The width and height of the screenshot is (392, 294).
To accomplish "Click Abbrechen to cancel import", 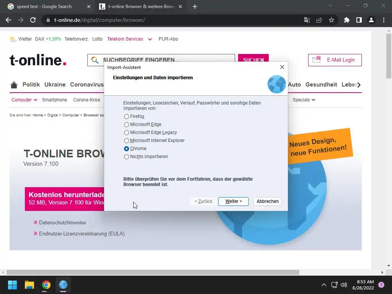I will (x=267, y=201).
